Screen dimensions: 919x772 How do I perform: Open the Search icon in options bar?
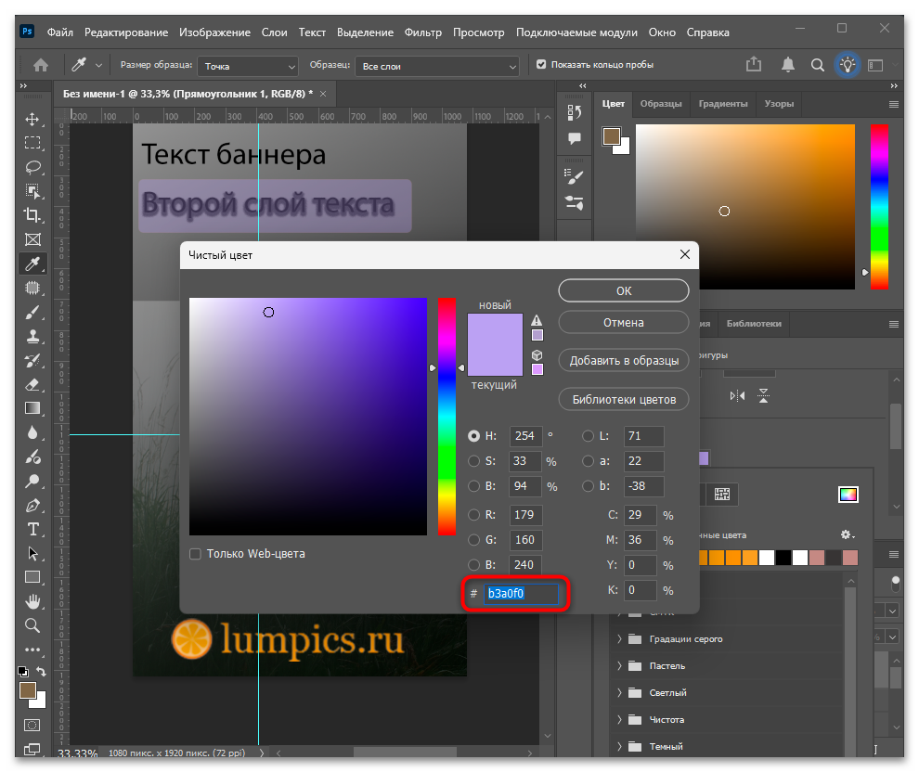(x=818, y=65)
